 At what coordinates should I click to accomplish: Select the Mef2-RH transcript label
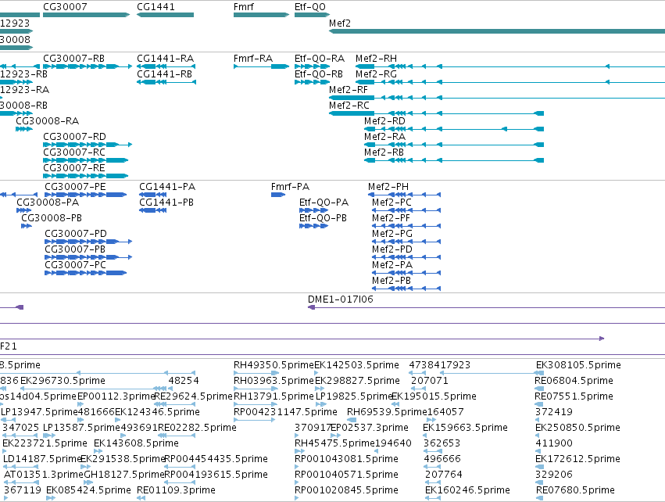tap(376, 59)
